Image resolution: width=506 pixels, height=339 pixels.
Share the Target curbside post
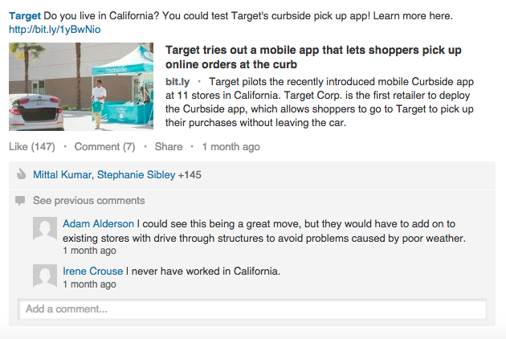tap(169, 146)
